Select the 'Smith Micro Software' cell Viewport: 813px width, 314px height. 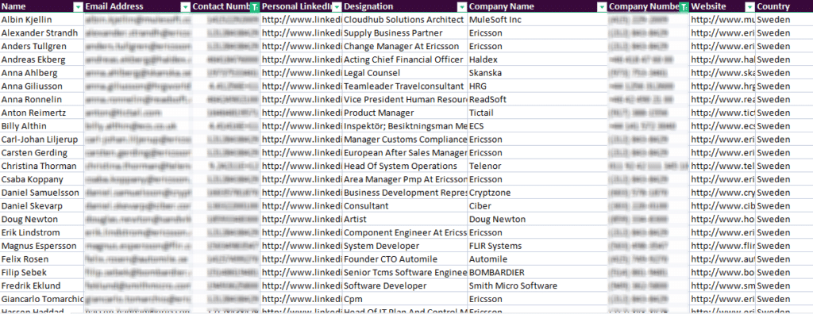[x=538, y=285]
